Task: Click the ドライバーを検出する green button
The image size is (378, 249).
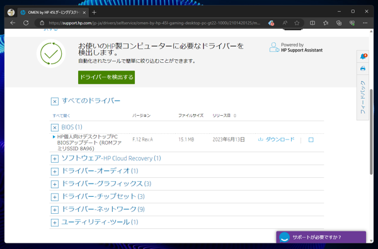Action: [106, 77]
